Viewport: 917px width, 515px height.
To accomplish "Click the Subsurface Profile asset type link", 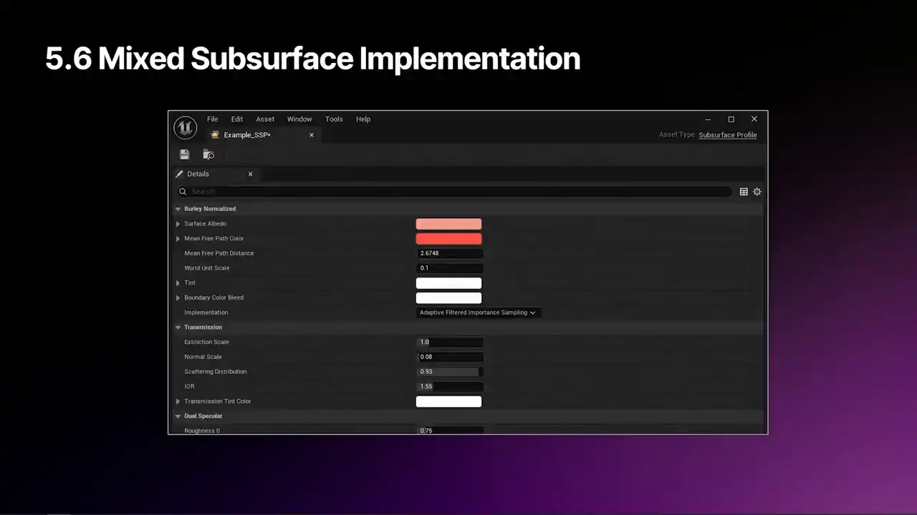I will pyautogui.click(x=727, y=135).
